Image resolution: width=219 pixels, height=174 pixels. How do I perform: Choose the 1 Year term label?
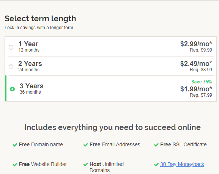28,44
